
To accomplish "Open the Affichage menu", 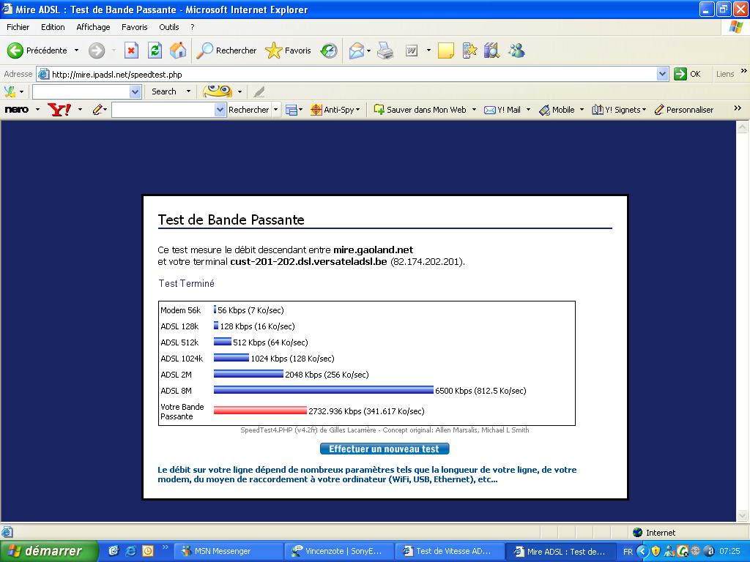I will point(93,27).
